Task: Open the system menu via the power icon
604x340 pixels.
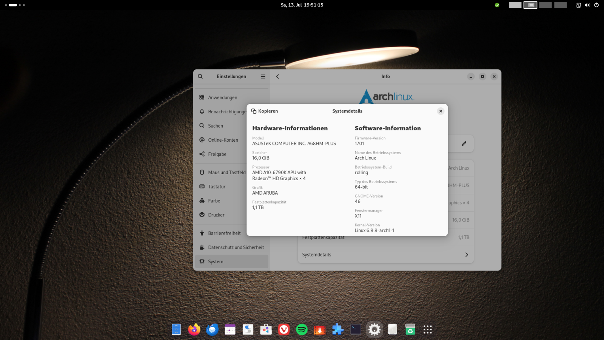Action: point(596,5)
